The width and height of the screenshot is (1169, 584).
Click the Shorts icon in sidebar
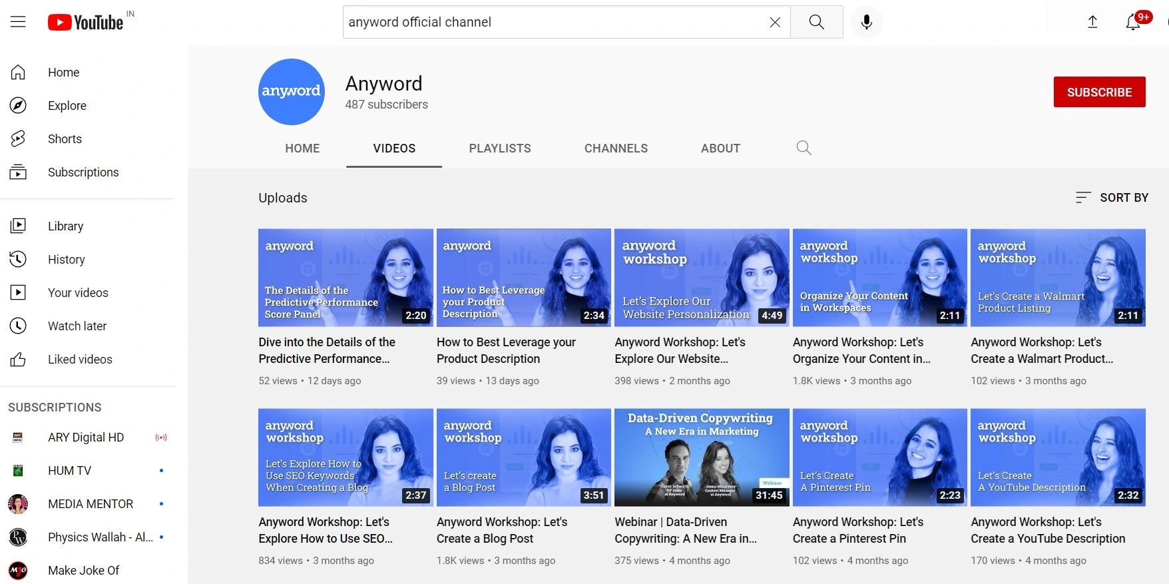coord(18,139)
